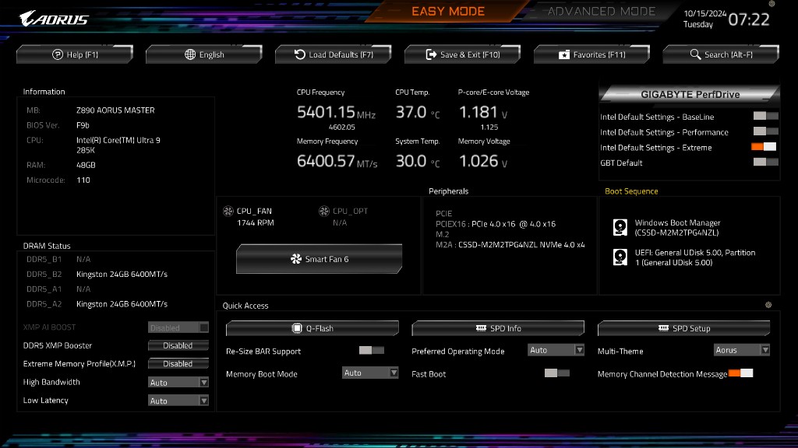Click the CPU Frequency 5401.15 MHz value
Viewport: 798px width, 448px height.
pyautogui.click(x=336, y=112)
